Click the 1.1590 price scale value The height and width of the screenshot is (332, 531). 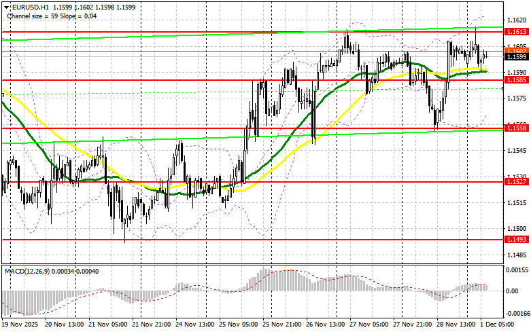click(517, 73)
